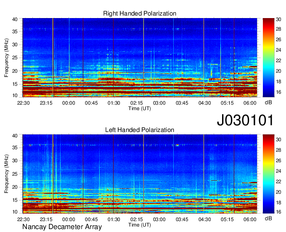Click the 35 MHz tick on the lower plot
This screenshot has height=232, width=286.
15,148
